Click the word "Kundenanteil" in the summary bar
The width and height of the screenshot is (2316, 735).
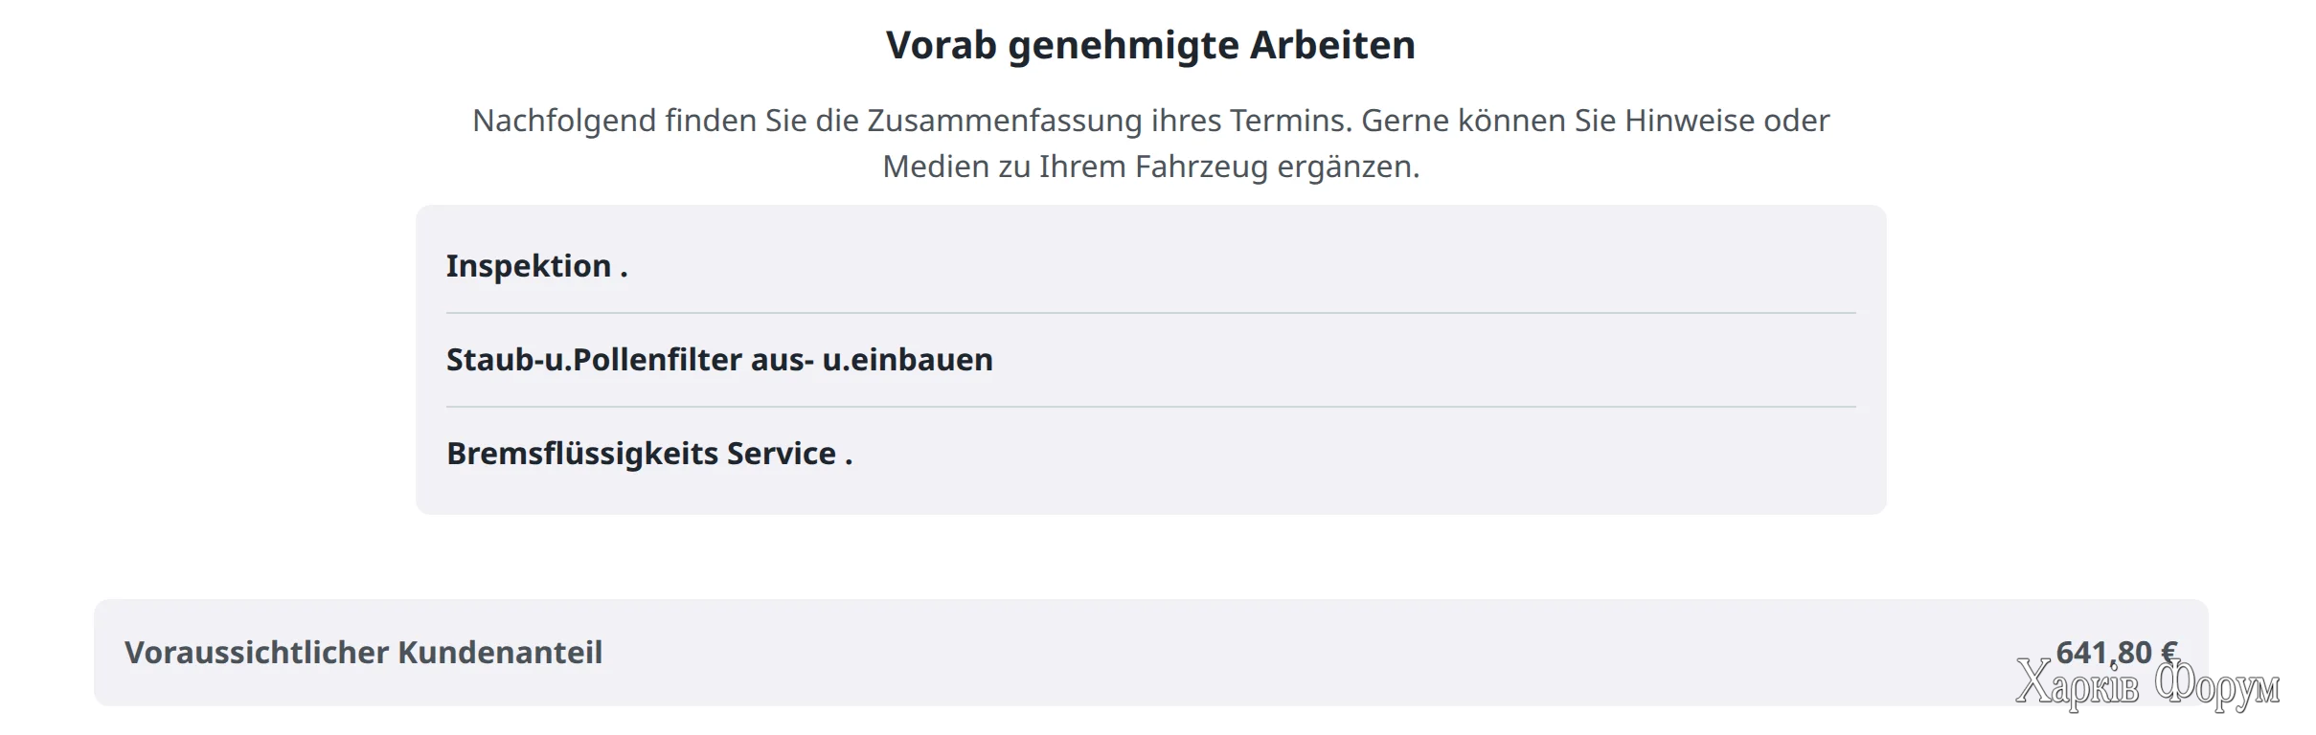(500, 653)
